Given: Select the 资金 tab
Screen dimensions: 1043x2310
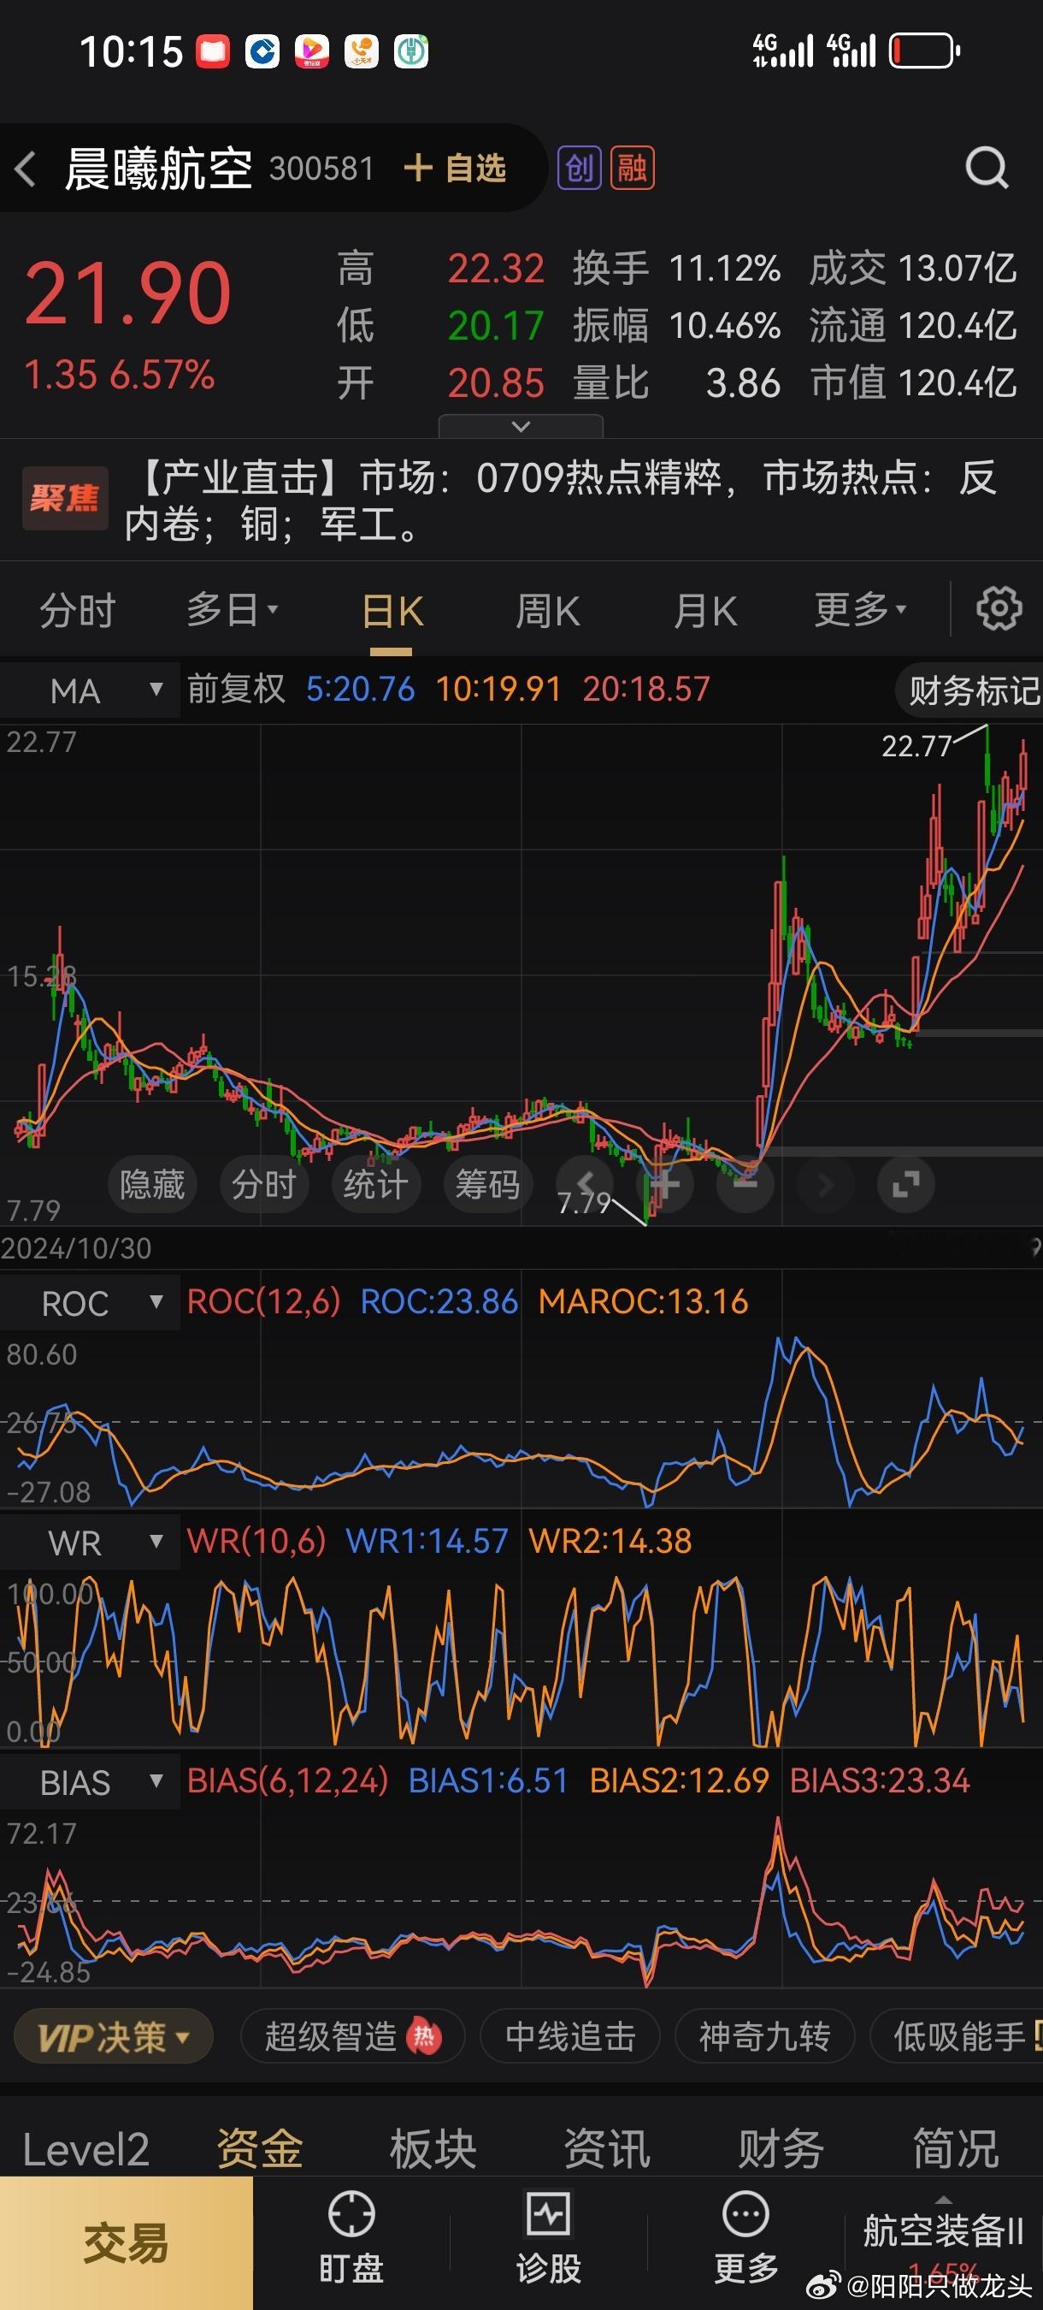Looking at the screenshot, I should tap(260, 2149).
